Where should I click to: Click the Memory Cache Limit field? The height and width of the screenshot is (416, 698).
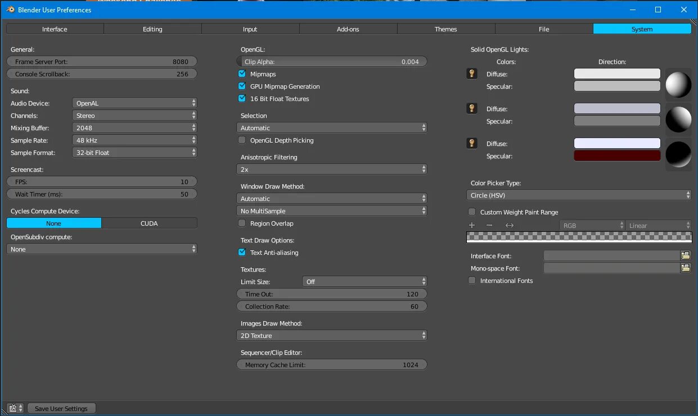tap(332, 364)
